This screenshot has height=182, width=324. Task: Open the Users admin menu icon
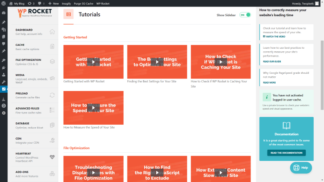4,75
